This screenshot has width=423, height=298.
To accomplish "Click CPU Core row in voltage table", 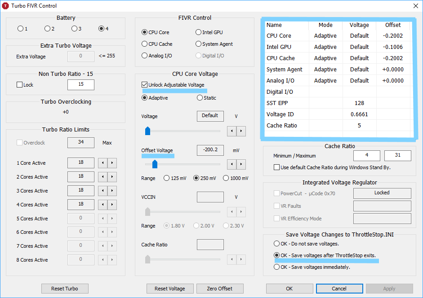I will coord(337,36).
